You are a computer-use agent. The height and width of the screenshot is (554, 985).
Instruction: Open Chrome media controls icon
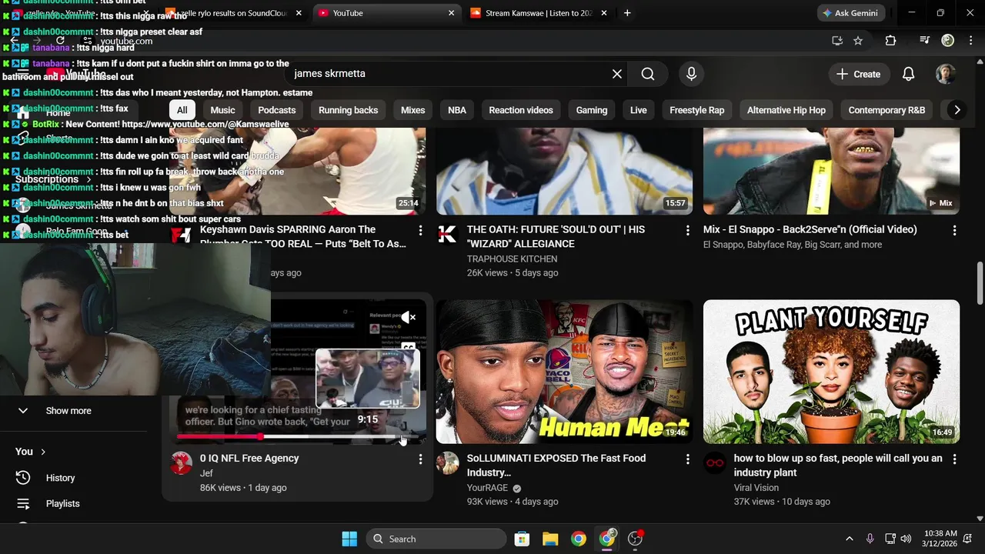point(925,41)
